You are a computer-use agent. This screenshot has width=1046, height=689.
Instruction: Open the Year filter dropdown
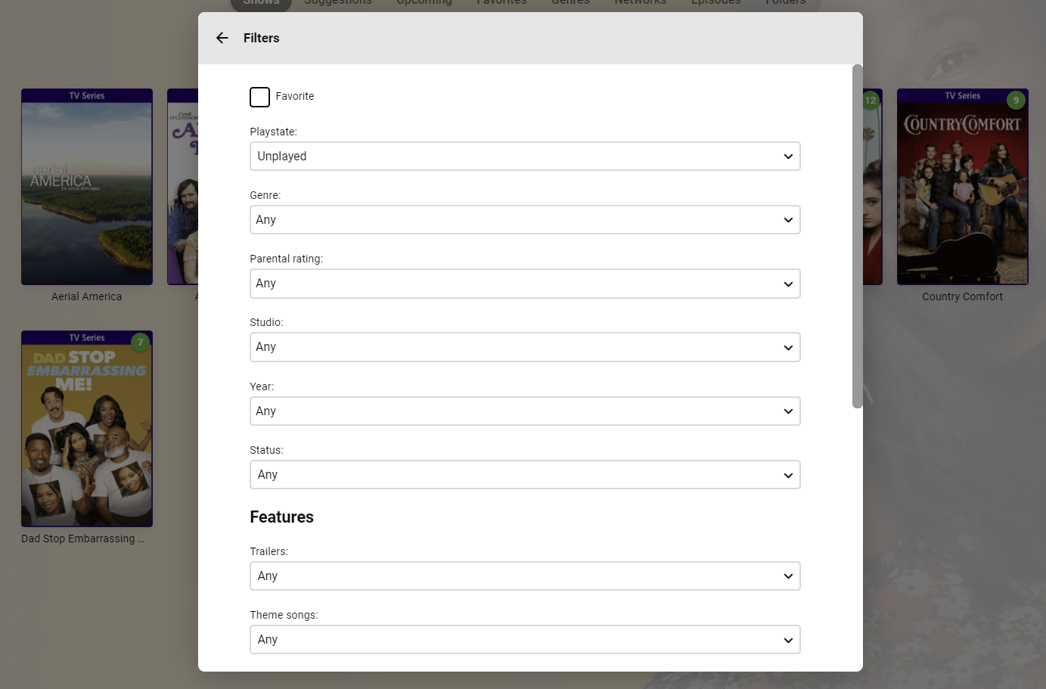(525, 411)
